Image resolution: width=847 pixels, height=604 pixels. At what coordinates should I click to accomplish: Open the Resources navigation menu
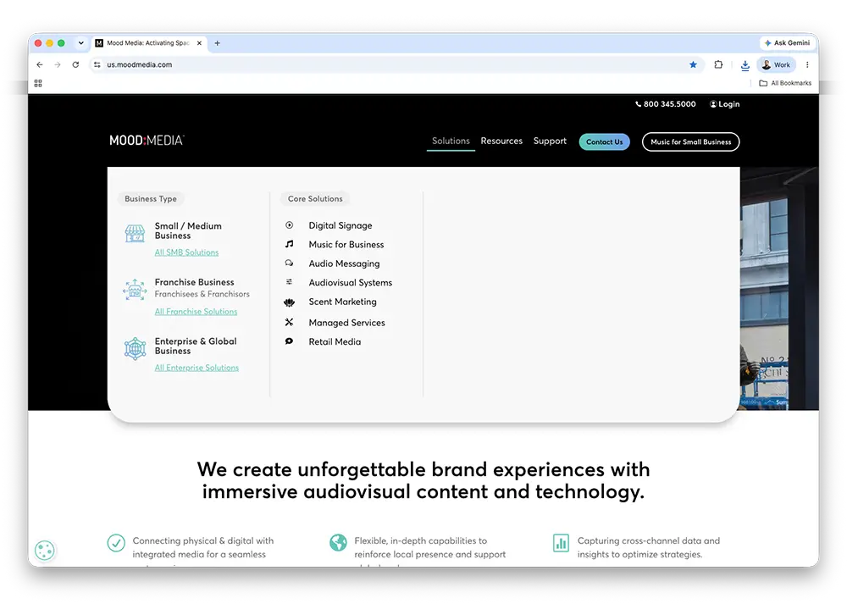click(x=501, y=141)
